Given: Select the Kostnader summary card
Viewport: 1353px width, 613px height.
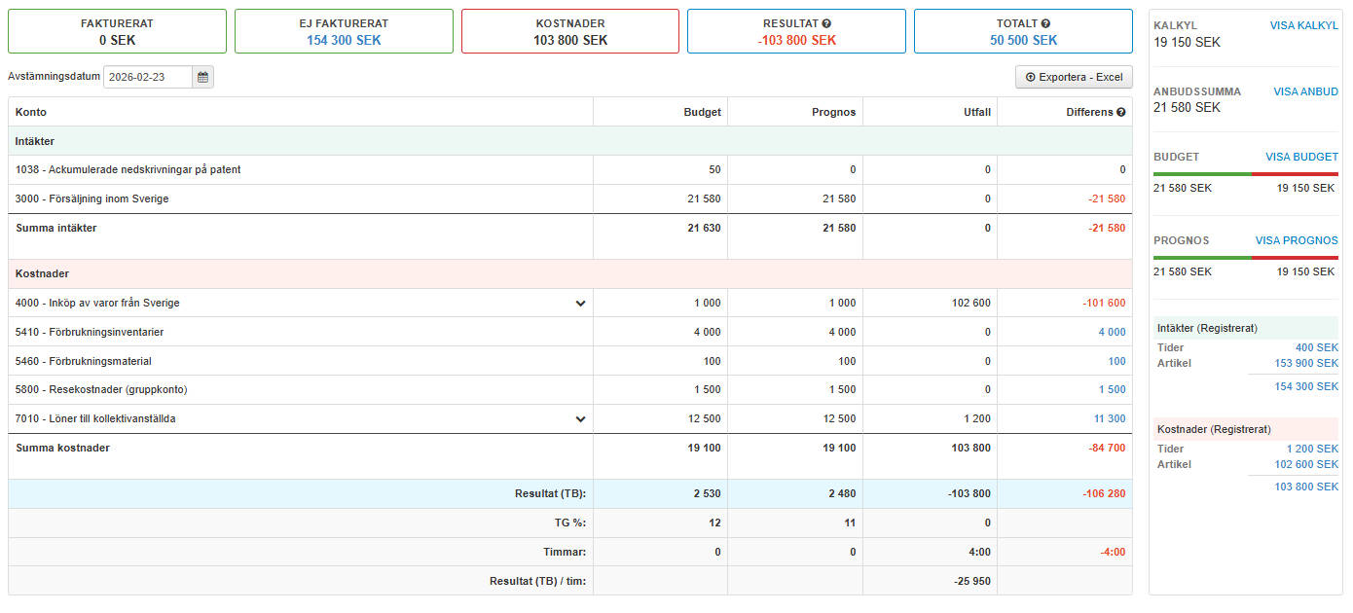Looking at the screenshot, I should (569, 31).
